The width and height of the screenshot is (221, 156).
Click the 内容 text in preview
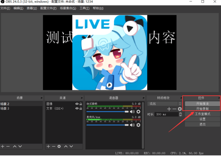pyautogui.click(x=162, y=37)
